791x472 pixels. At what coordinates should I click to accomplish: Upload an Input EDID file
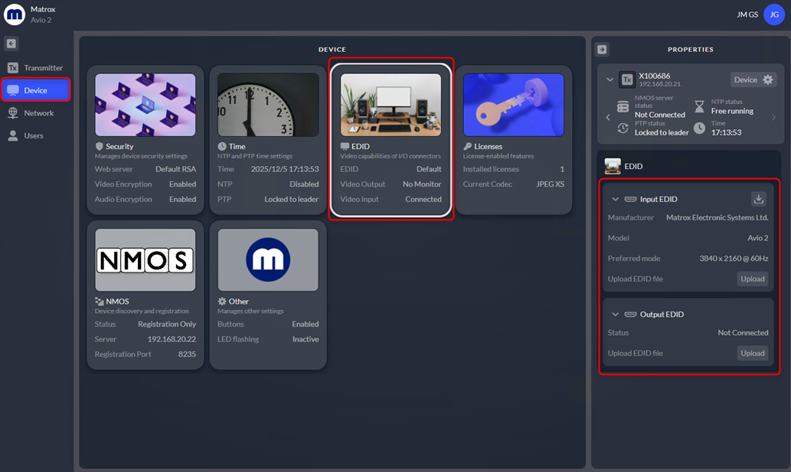(753, 278)
